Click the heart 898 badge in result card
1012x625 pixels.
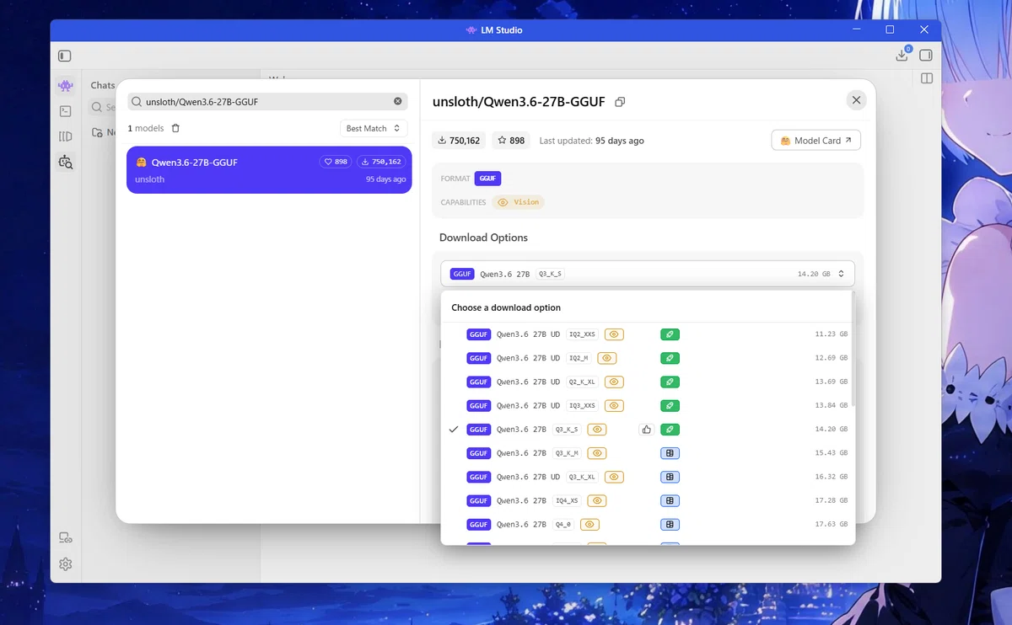coord(336,162)
